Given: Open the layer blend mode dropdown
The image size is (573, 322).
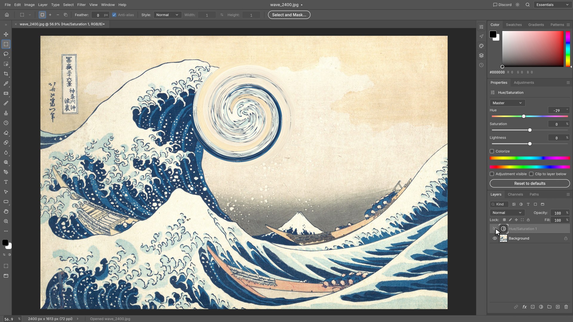Looking at the screenshot, I should tap(507, 213).
